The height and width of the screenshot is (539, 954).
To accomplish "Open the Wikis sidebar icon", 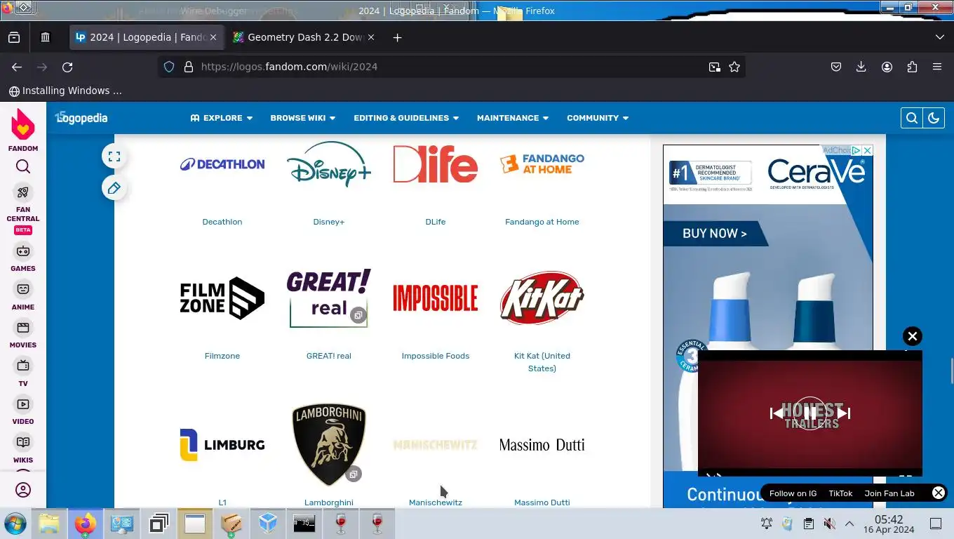I will tap(23, 442).
